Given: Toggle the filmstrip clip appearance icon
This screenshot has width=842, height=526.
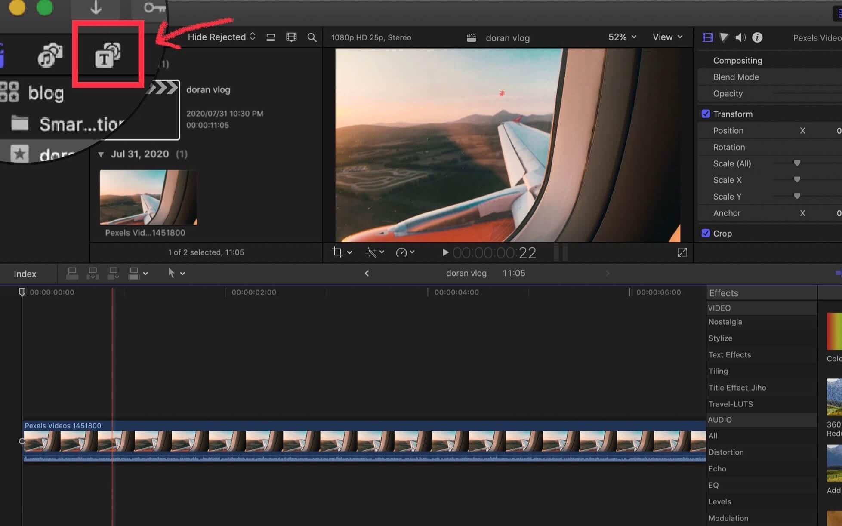Looking at the screenshot, I should coord(291,37).
